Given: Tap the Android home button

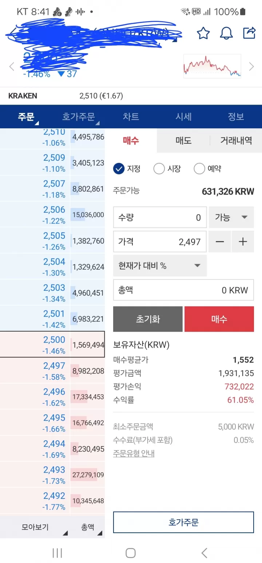Looking at the screenshot, I should [131, 553].
